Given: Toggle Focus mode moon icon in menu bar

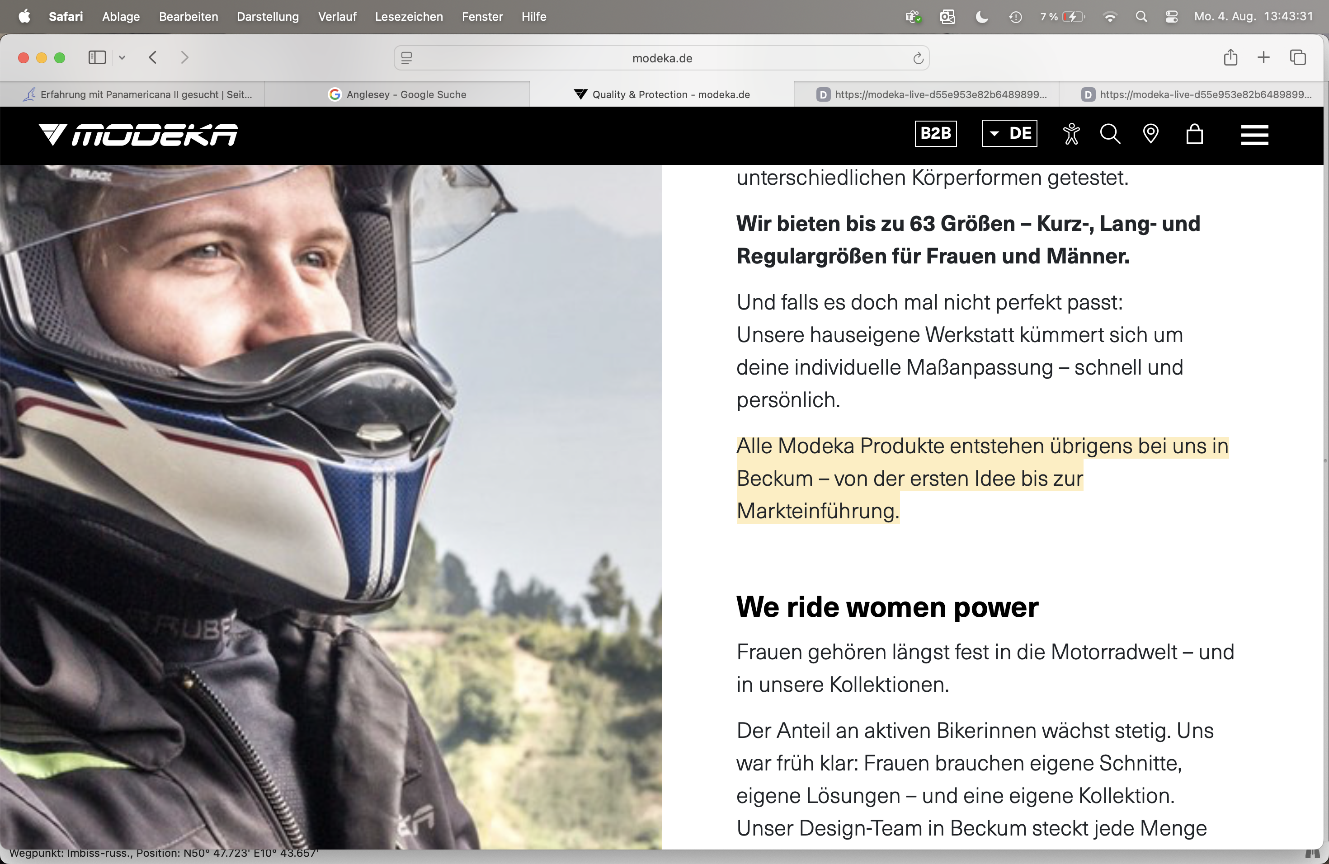Looking at the screenshot, I should [981, 17].
